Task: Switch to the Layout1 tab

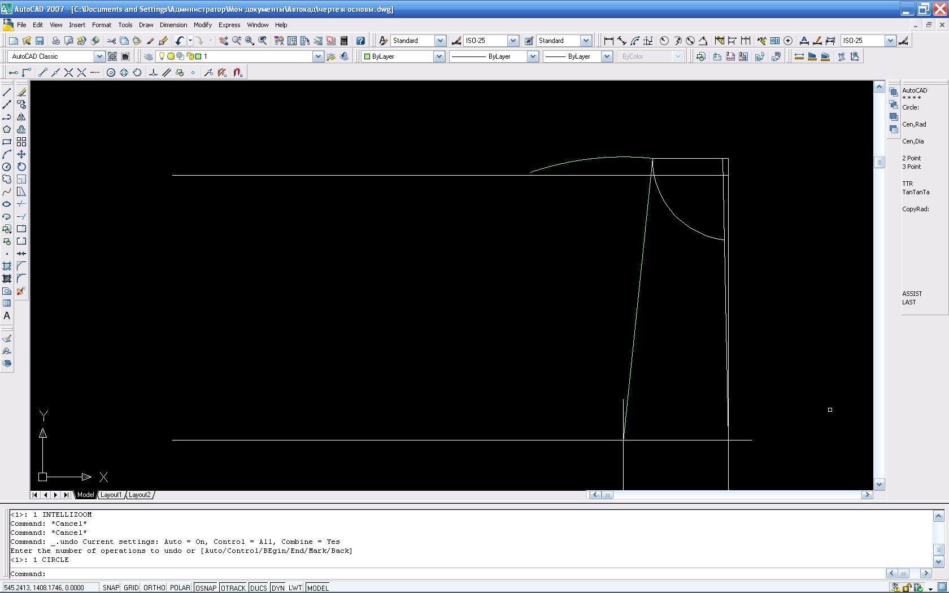Action: click(111, 495)
